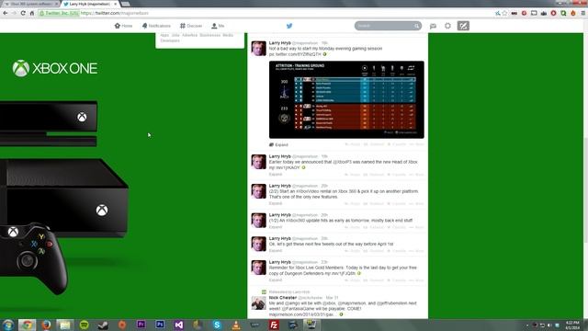Screen dimensions: 588x331
Task: Open direct messages envelope icon
Action: (433, 26)
